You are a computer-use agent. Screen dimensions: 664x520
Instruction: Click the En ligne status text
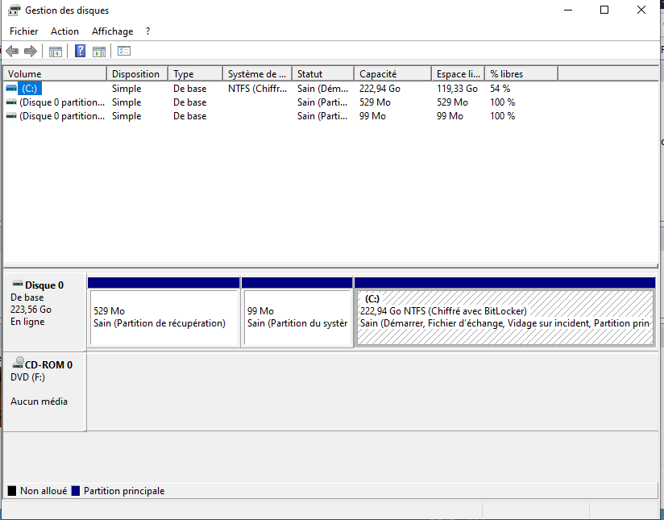27,322
